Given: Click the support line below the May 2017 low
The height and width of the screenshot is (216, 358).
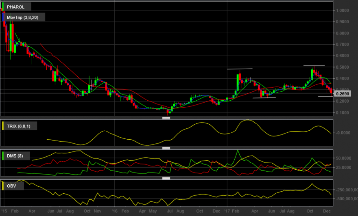Looking at the screenshot, I should (264, 98).
